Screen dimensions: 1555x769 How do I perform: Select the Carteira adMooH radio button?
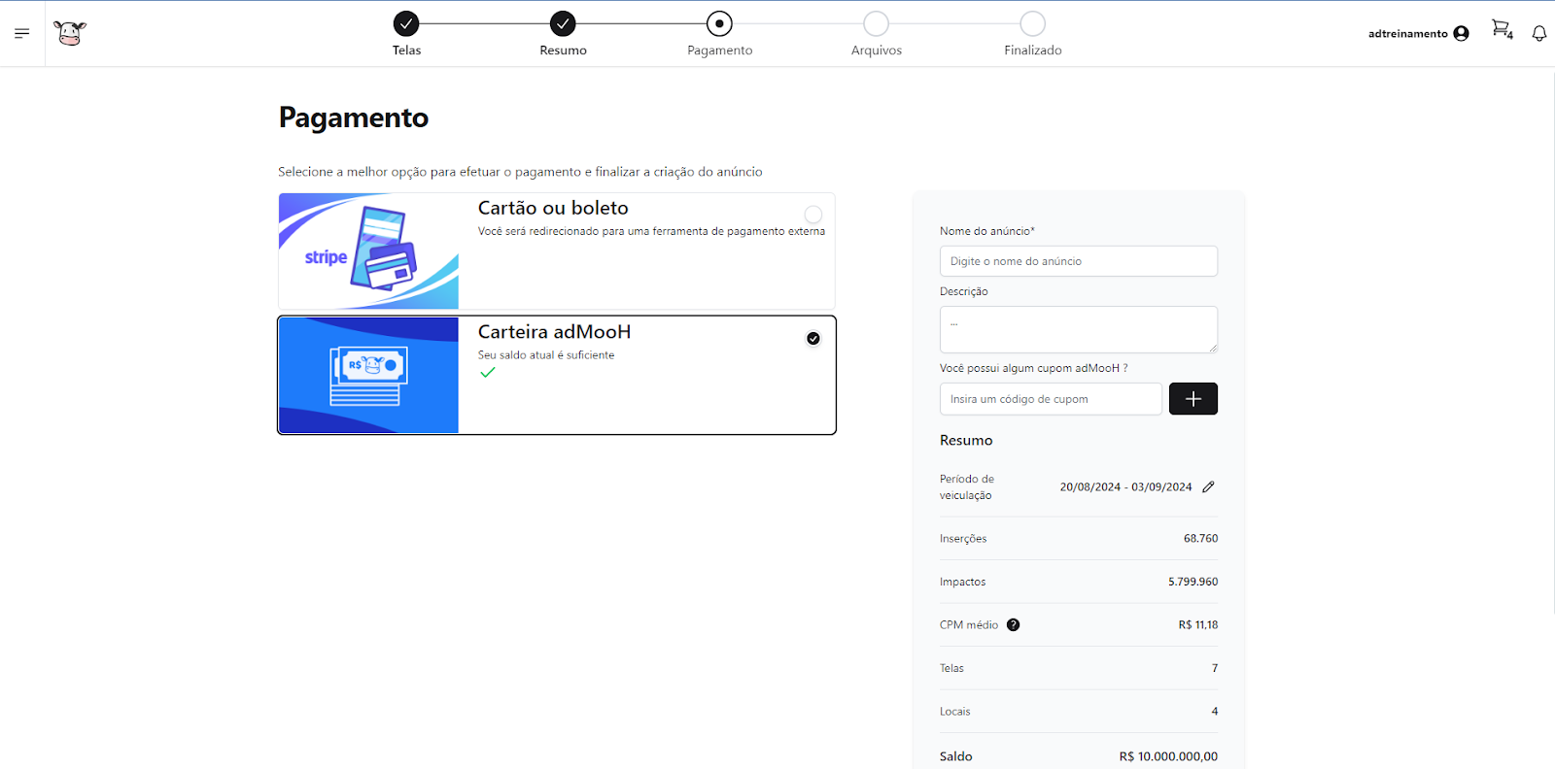813,338
